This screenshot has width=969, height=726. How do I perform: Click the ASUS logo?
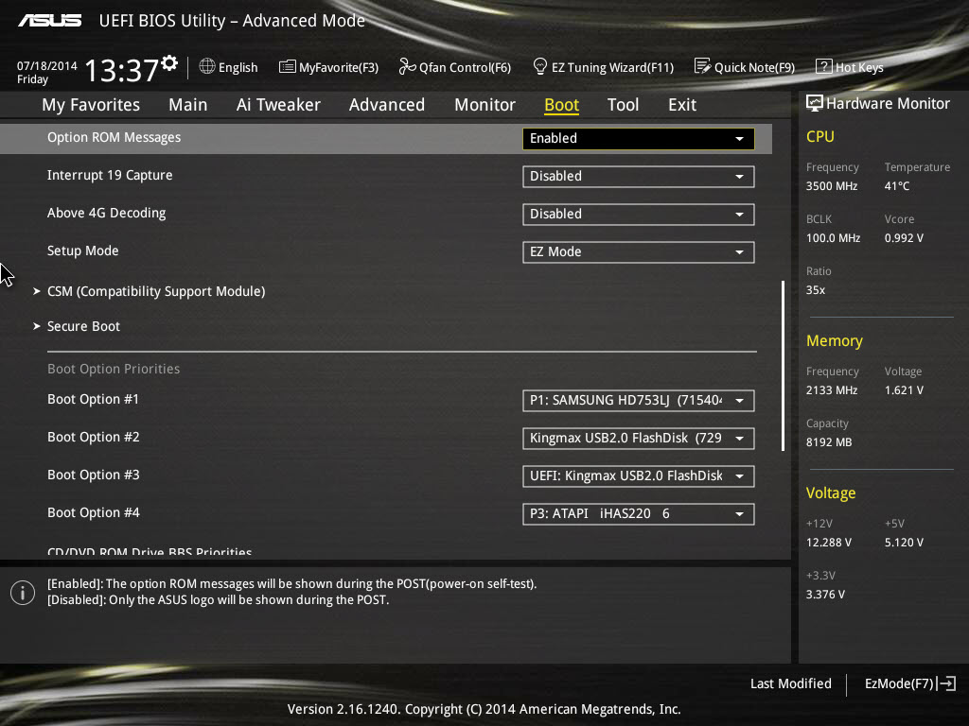[x=49, y=21]
